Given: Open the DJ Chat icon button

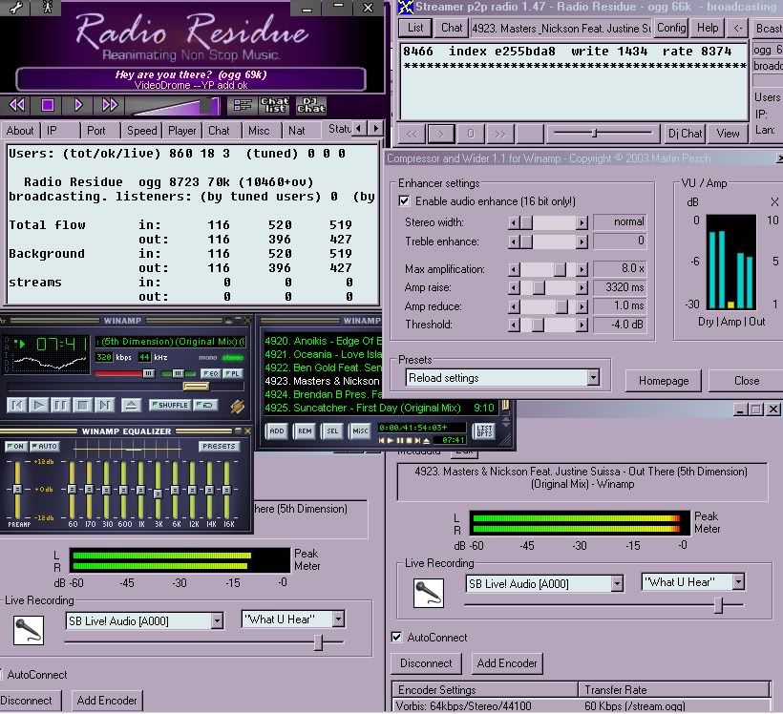Looking at the screenshot, I should click(310, 105).
